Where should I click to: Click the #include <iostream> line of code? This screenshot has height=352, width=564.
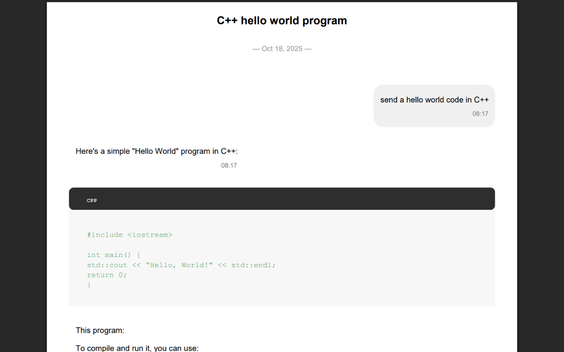pyautogui.click(x=130, y=235)
